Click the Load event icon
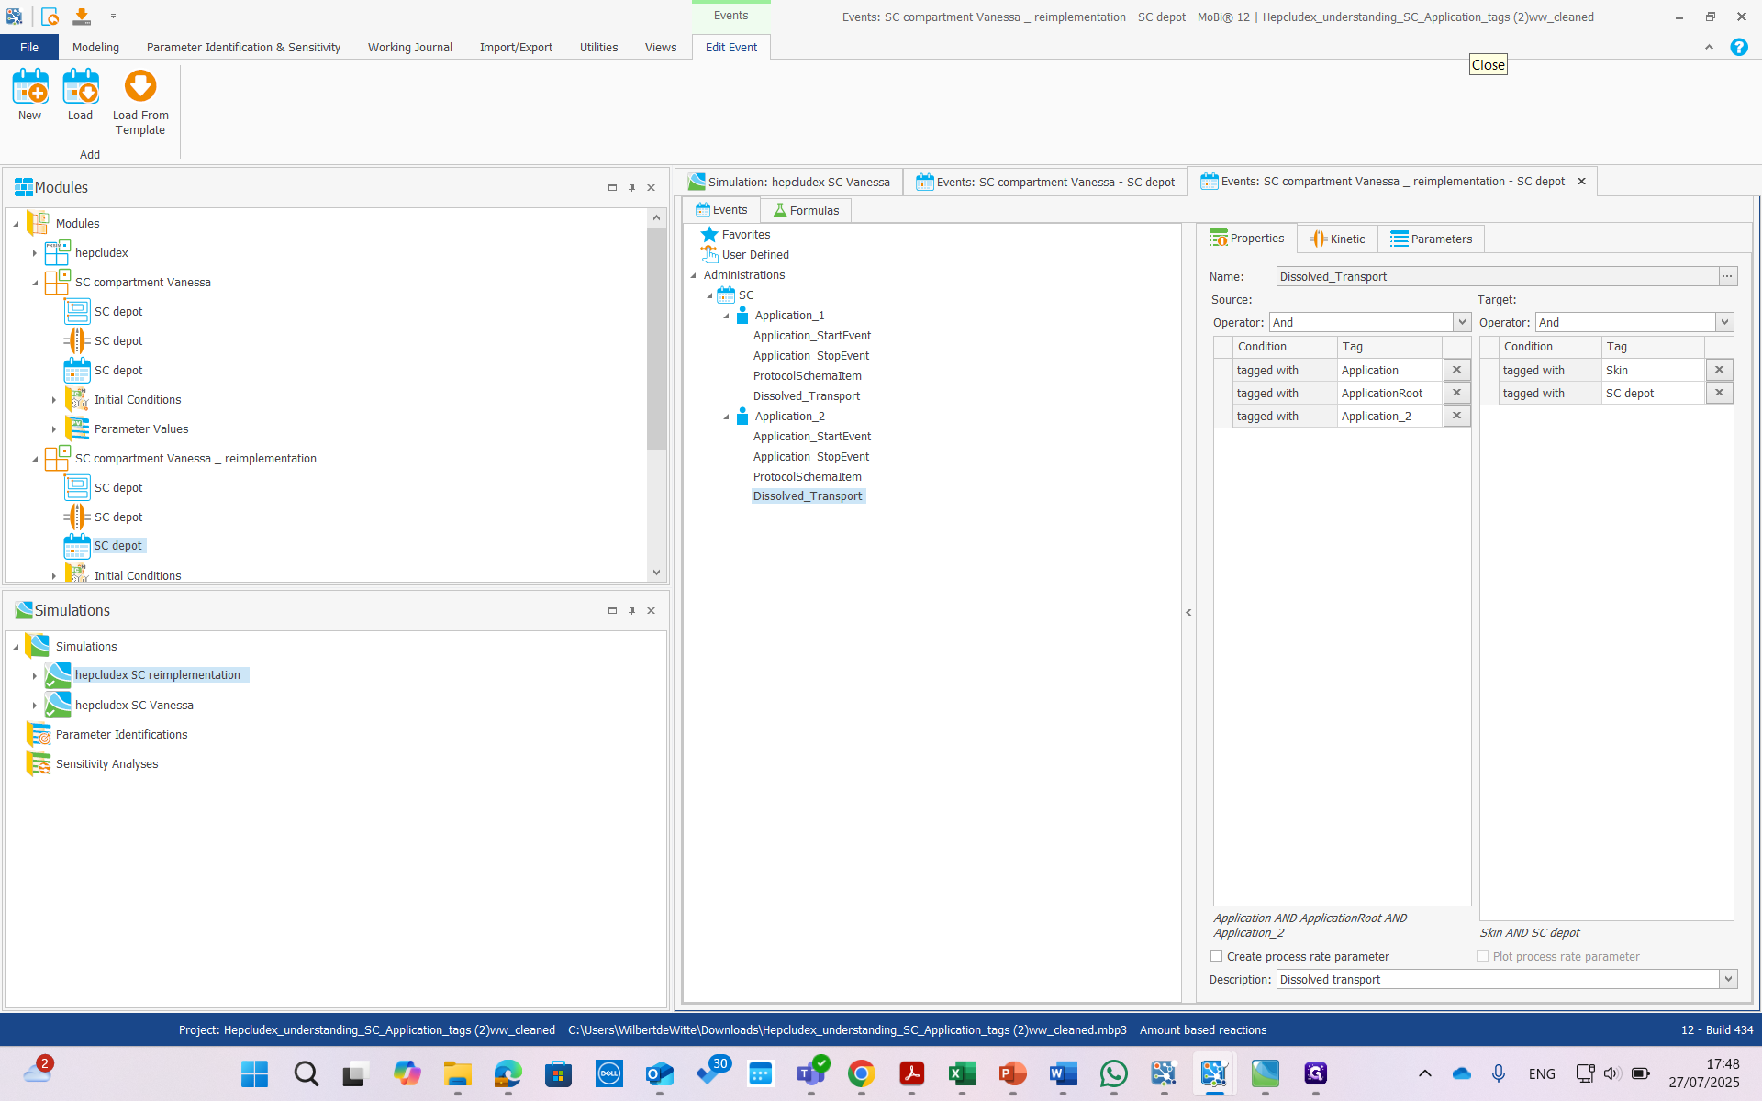The height and width of the screenshot is (1101, 1762). pos(80,88)
